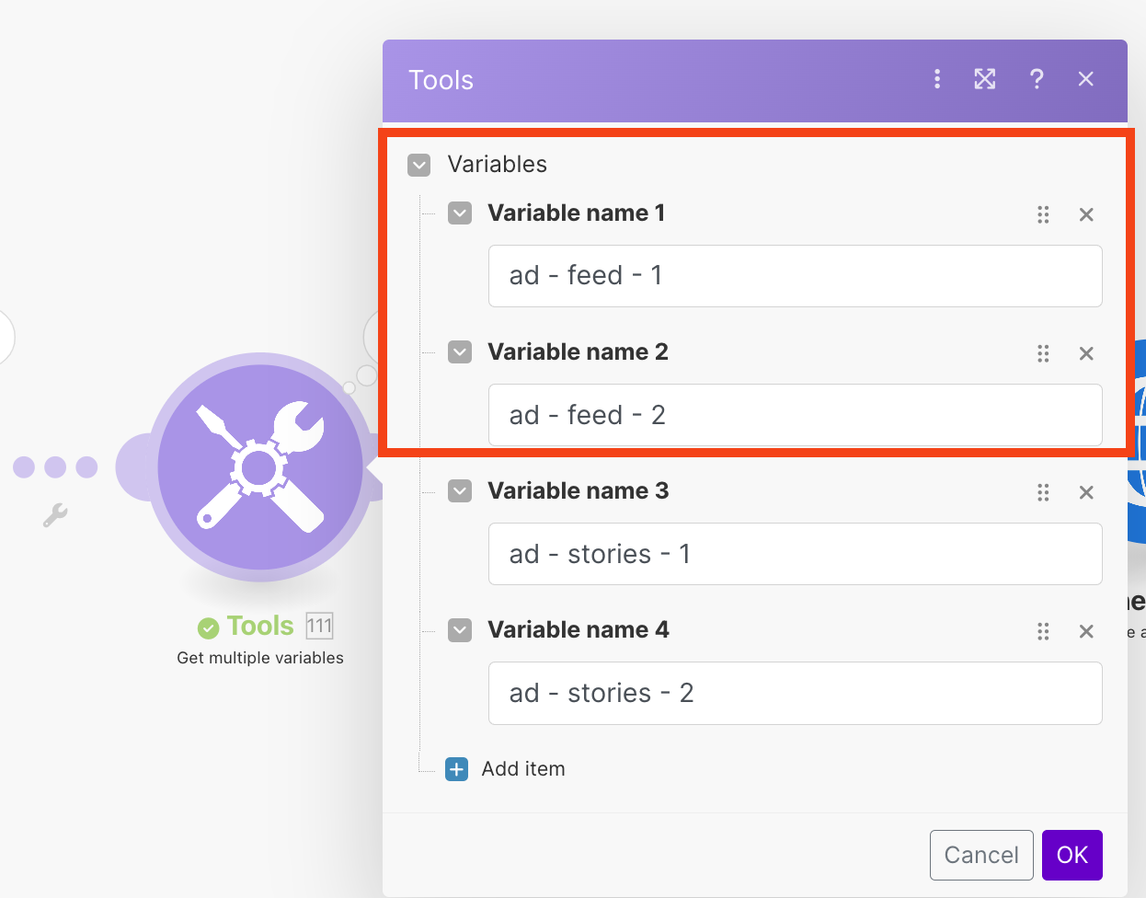Image resolution: width=1146 pixels, height=898 pixels.
Task: Delete the Variable name 4 item
Action: [x=1086, y=631]
